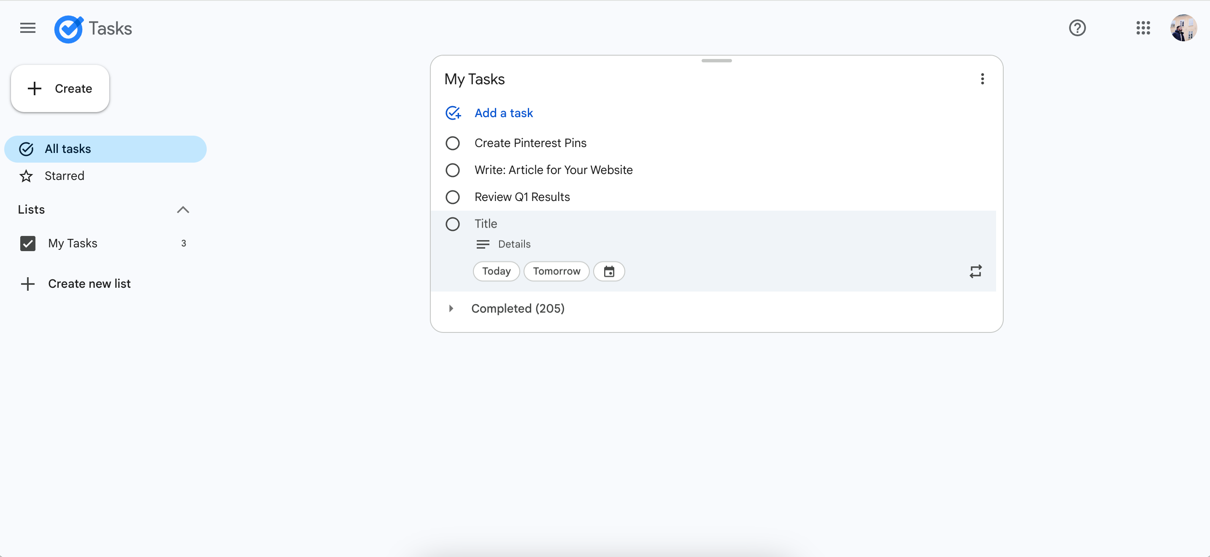1210x557 pixels.
Task: Click the Details lines icon
Action: pos(482,244)
